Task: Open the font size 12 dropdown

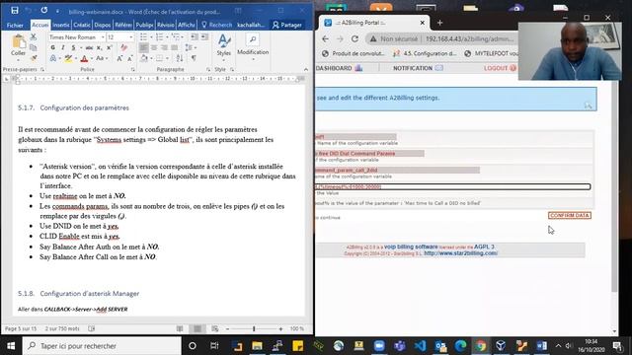Action: click(x=131, y=37)
